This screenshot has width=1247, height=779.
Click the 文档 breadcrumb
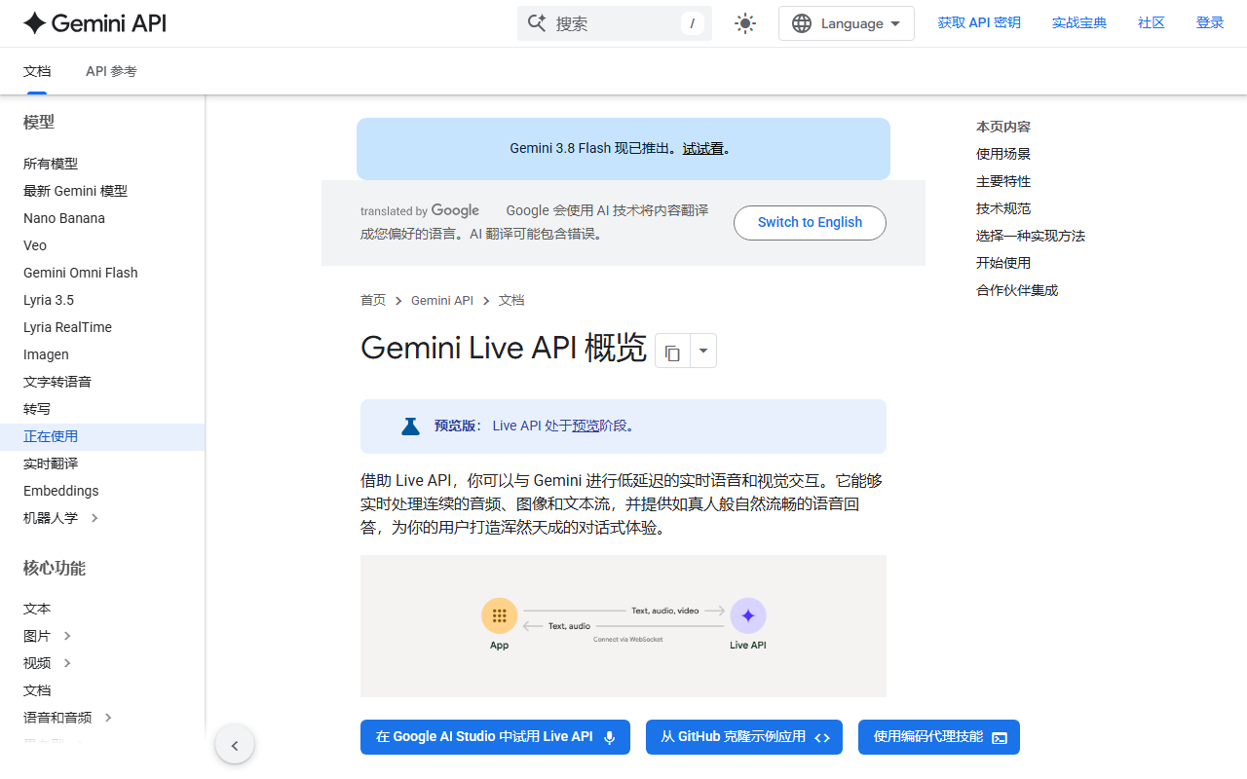[511, 300]
